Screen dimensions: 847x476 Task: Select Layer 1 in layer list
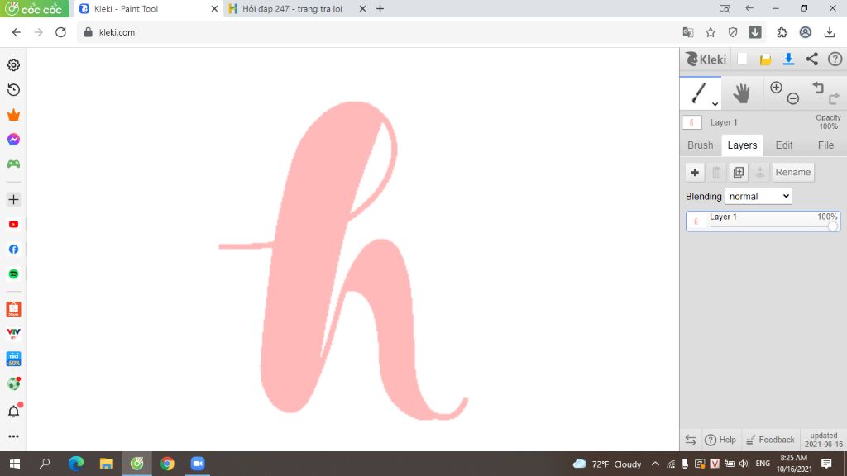point(763,221)
